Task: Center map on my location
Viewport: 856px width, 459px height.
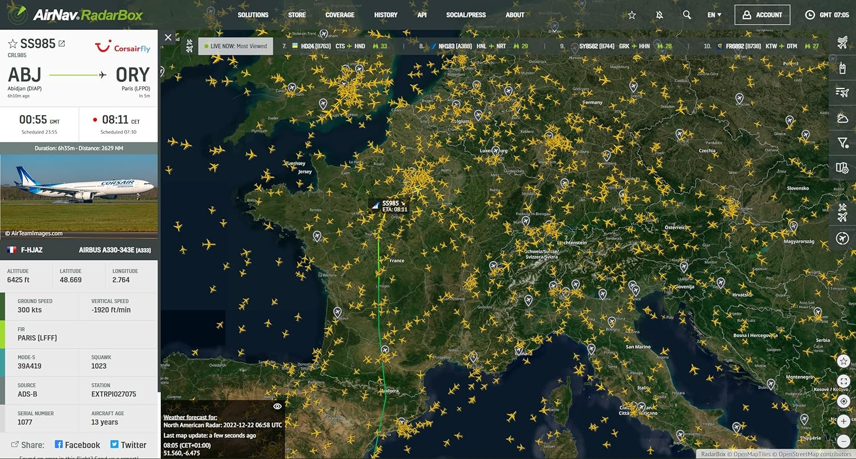Action: (843, 401)
